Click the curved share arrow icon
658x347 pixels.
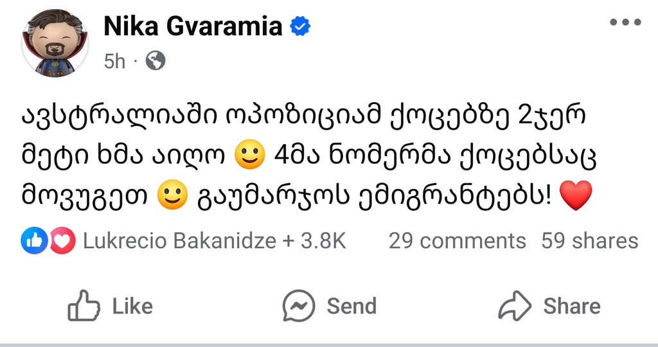tap(515, 306)
